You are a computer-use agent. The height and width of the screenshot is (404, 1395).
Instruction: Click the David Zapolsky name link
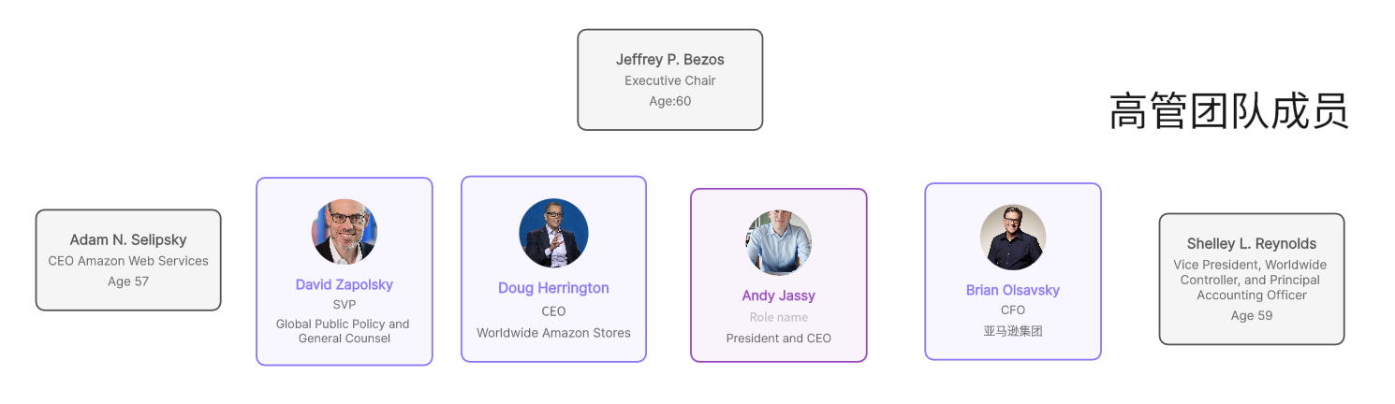(345, 284)
